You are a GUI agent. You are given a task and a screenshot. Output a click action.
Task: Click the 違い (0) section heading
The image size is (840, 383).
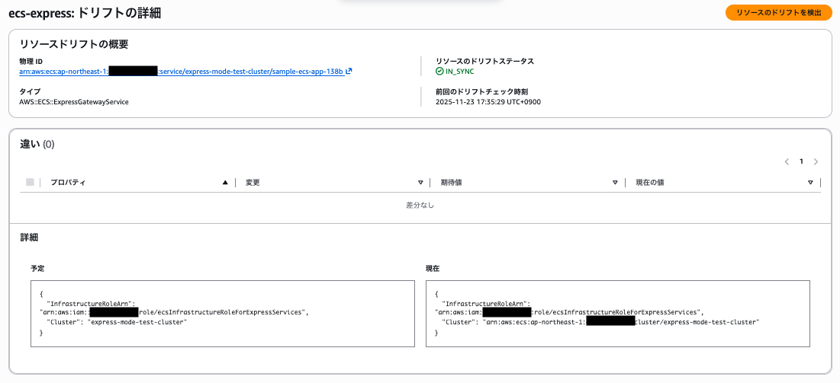(x=37, y=144)
